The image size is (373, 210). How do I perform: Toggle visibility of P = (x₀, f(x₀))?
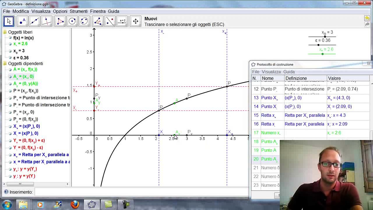point(10,91)
